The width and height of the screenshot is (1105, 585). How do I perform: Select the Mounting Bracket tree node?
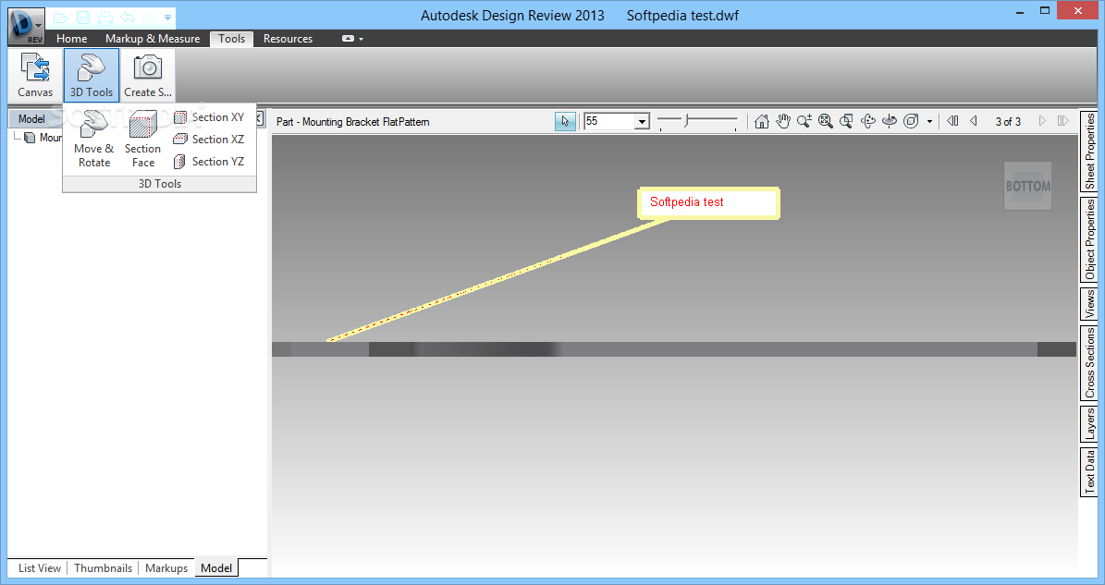43,138
